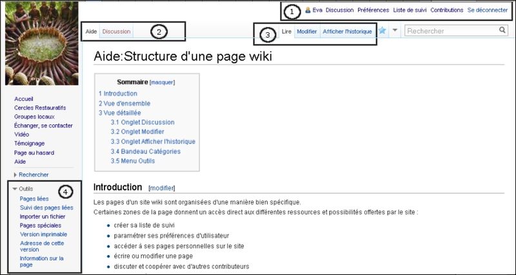Open the dropdown arrow next to star
516x275 pixels.
tap(395, 31)
